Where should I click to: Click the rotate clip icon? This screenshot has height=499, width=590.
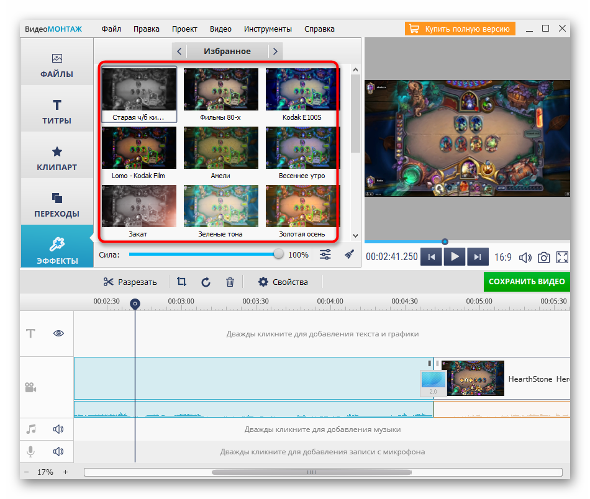tap(206, 282)
